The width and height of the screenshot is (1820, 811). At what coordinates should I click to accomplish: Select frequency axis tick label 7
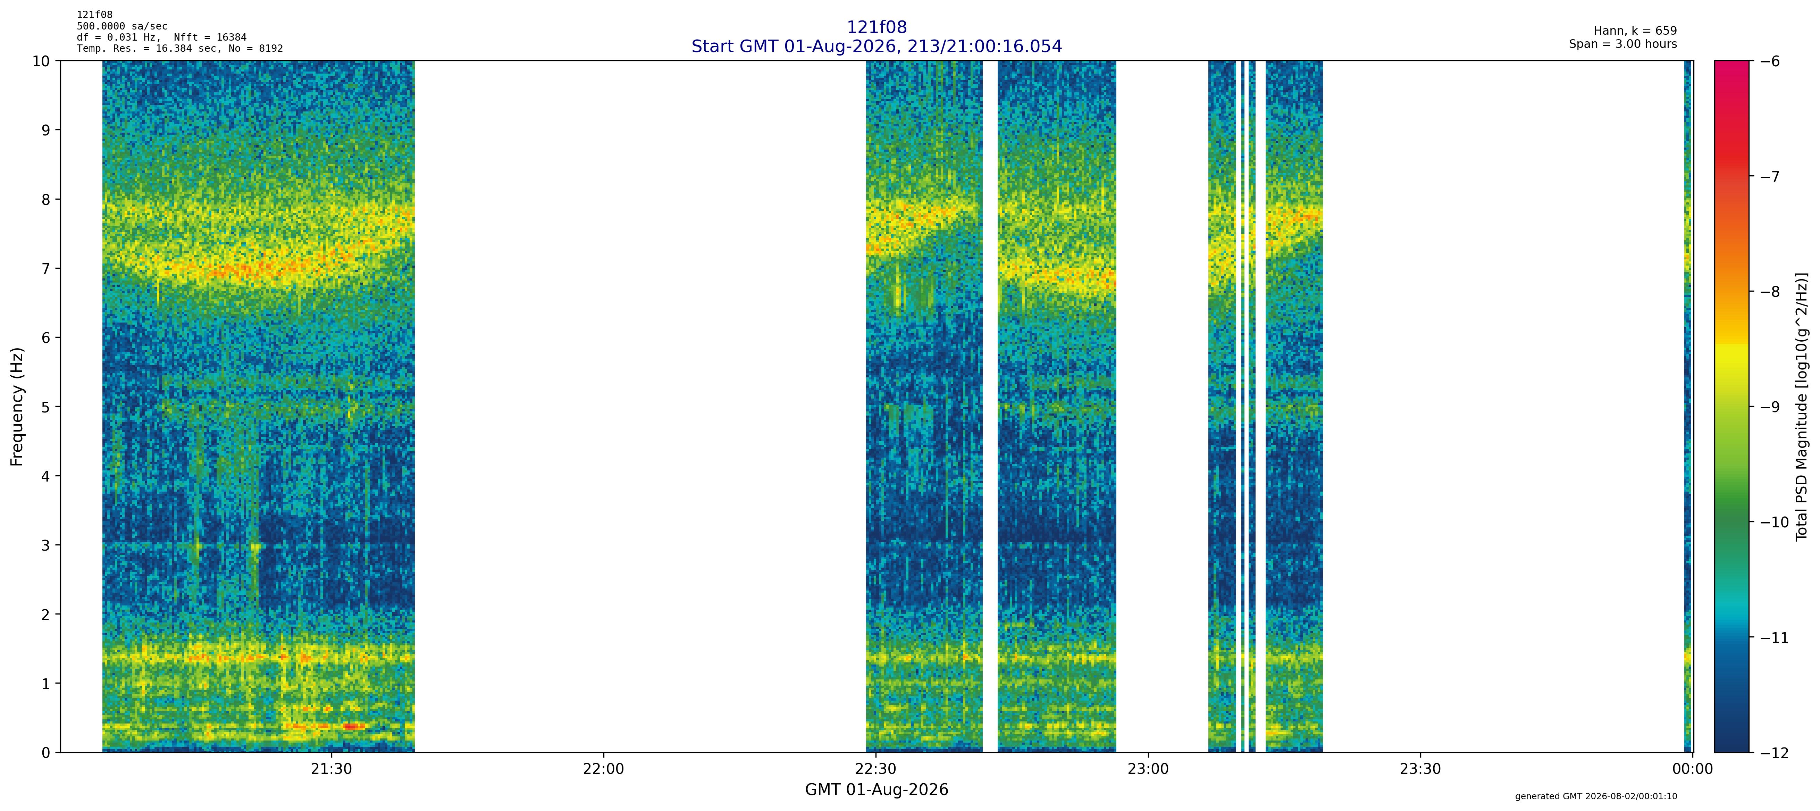point(46,269)
